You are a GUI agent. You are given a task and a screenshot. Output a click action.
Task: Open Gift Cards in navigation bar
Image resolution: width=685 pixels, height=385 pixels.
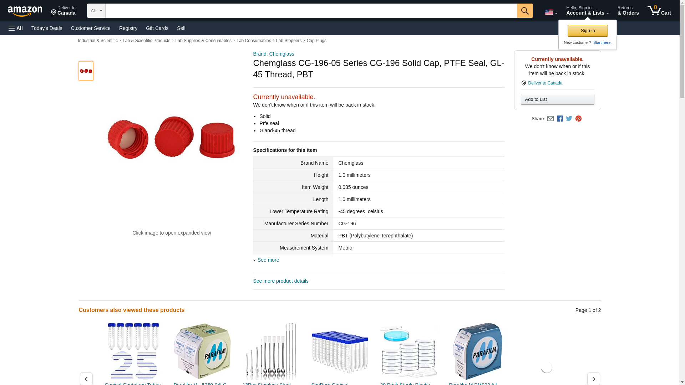[157, 28]
